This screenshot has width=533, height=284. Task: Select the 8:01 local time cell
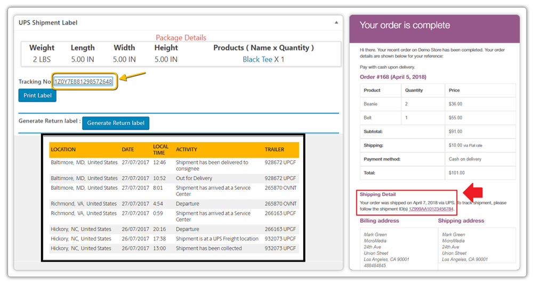158,188
